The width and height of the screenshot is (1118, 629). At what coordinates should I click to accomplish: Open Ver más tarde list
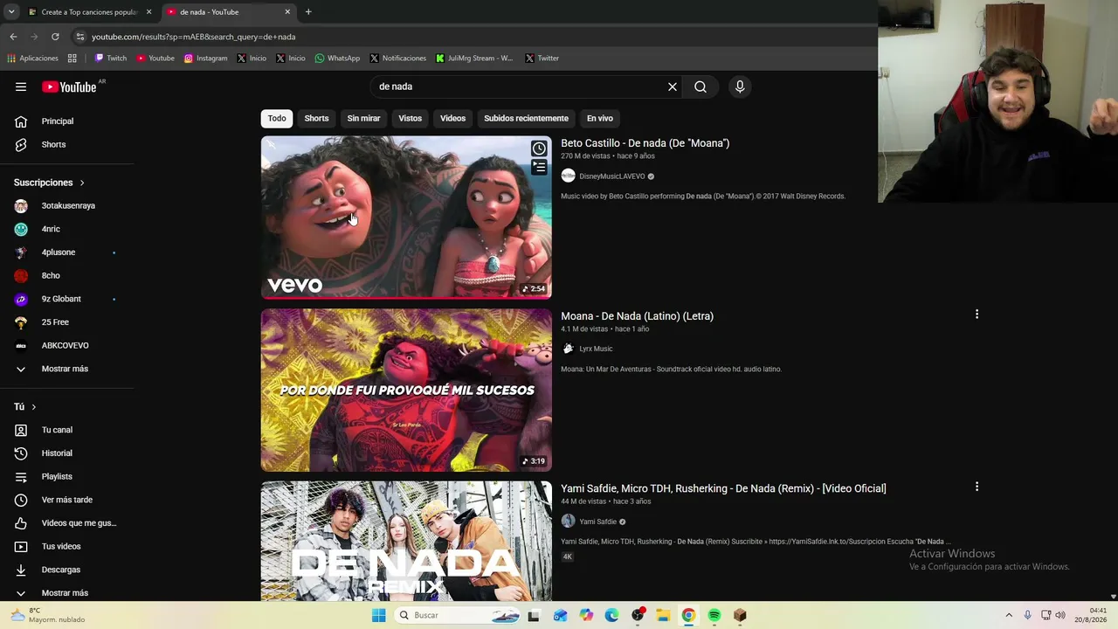(x=67, y=500)
